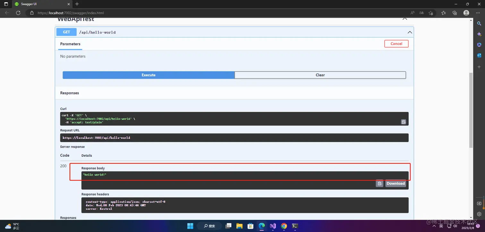Screen dimensions: 485x232
Task: Open Google Chrome from the taskbar
Action: 284,226
